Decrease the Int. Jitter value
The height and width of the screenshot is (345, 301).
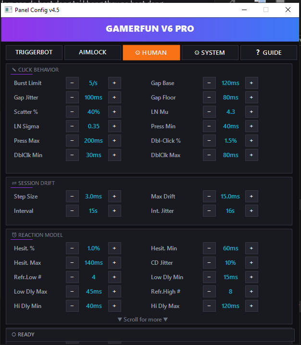(209, 211)
